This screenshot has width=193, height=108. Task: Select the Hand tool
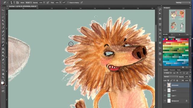[x=3, y=74]
